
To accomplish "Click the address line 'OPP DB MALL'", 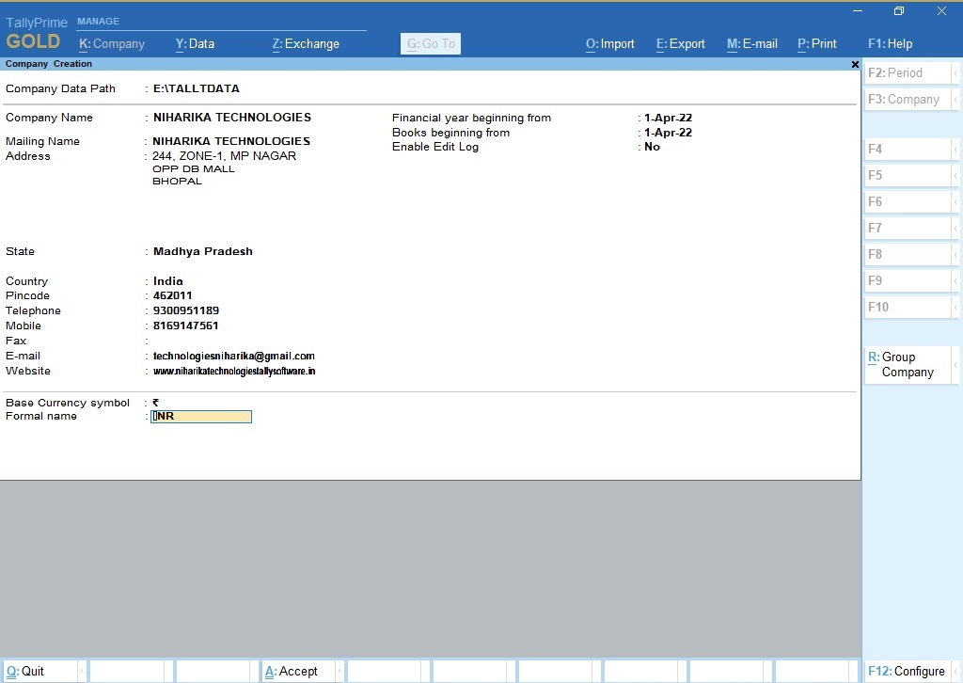I will [x=194, y=169].
